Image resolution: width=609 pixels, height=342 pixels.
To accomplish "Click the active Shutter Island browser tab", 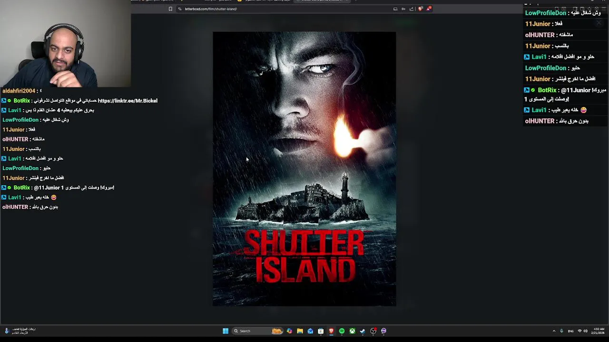I will (323, 1).
